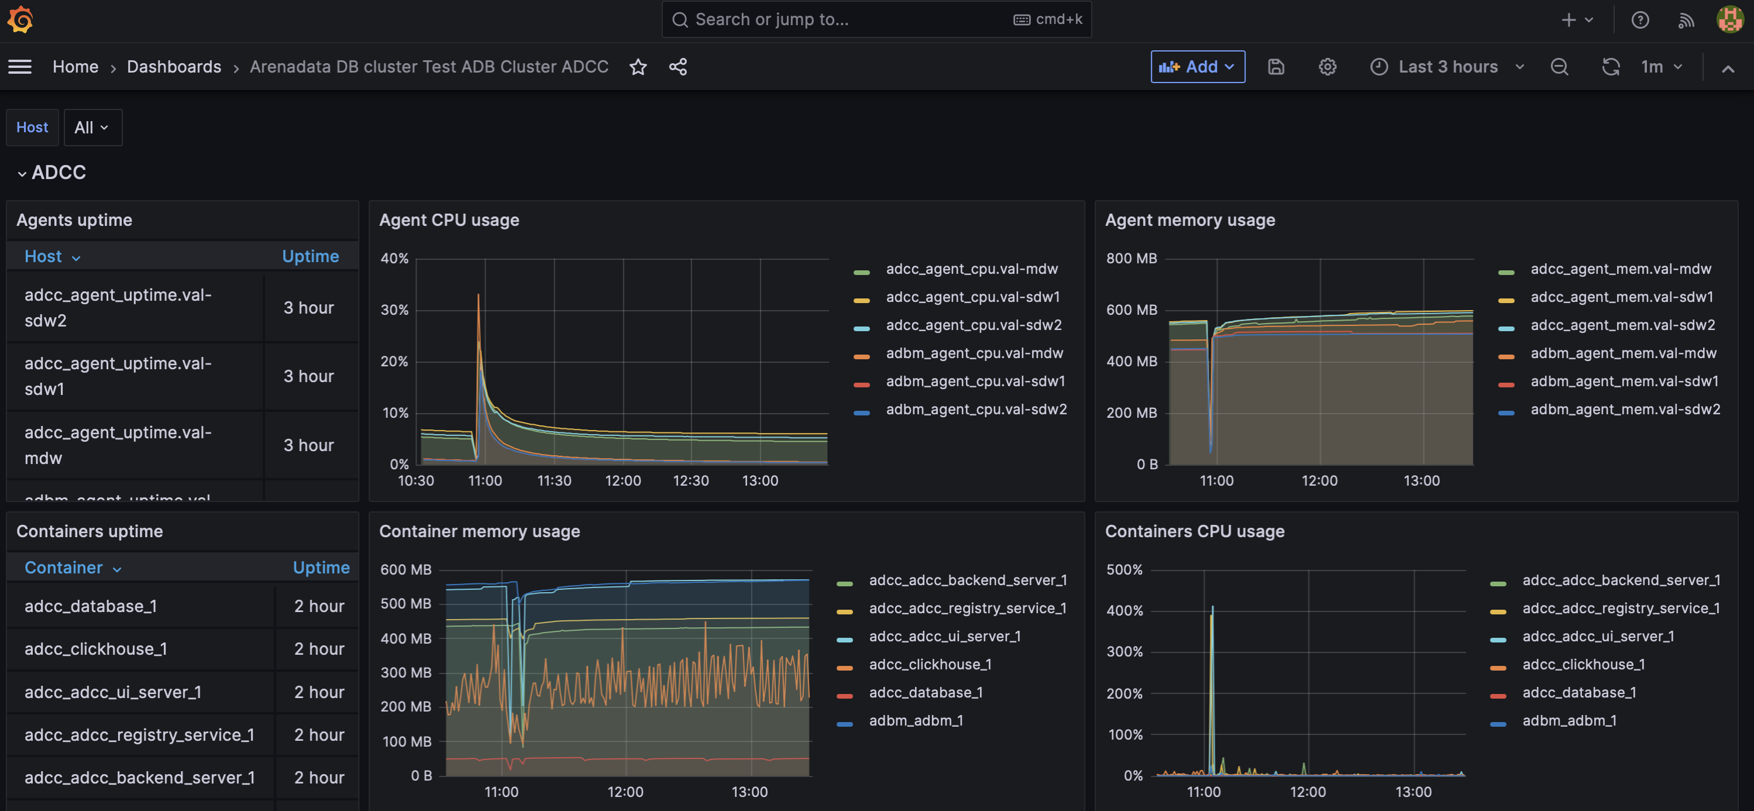The image size is (1754, 811).
Task: Star this dashboard as favorite
Action: pos(638,67)
